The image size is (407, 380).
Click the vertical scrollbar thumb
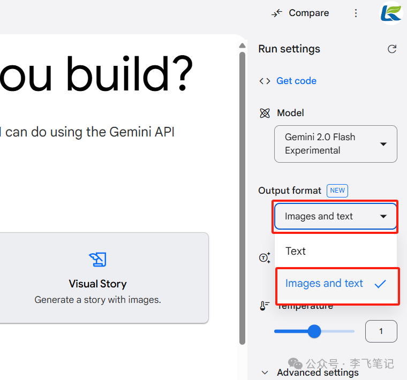point(242,198)
